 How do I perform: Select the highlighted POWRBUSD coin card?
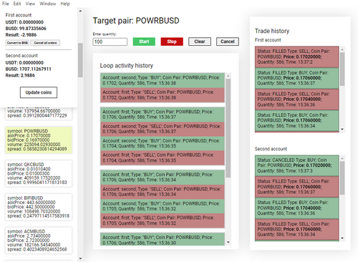pyautogui.click(x=39, y=140)
